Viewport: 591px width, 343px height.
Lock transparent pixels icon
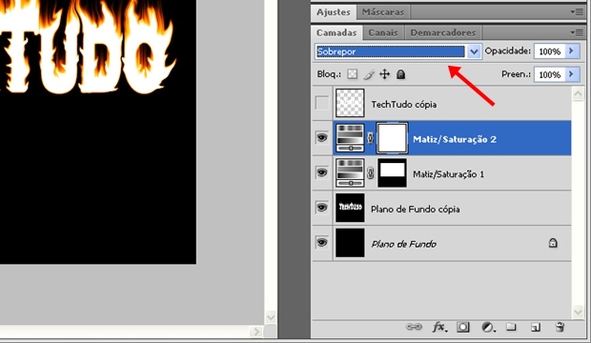(352, 74)
